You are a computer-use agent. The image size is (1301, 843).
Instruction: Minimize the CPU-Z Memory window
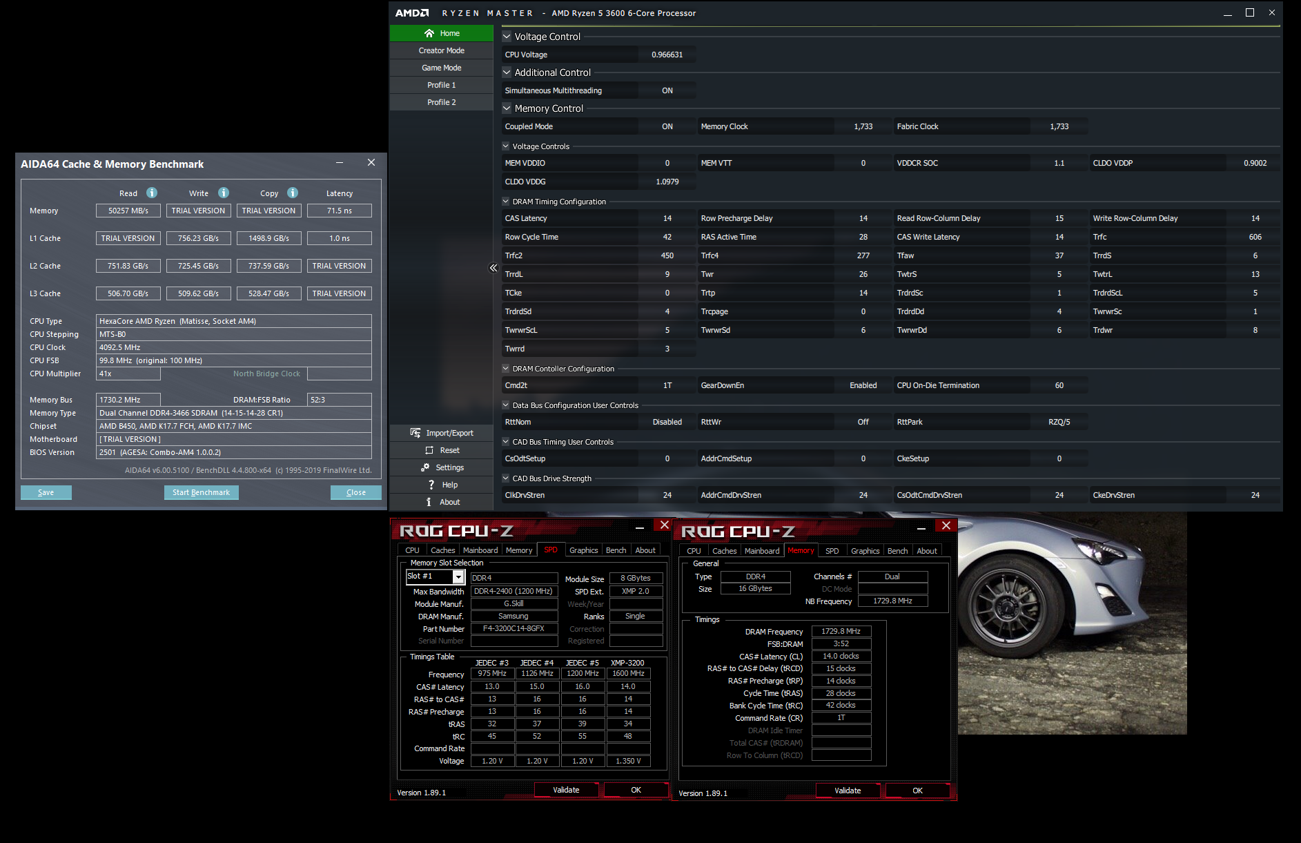coord(921,527)
